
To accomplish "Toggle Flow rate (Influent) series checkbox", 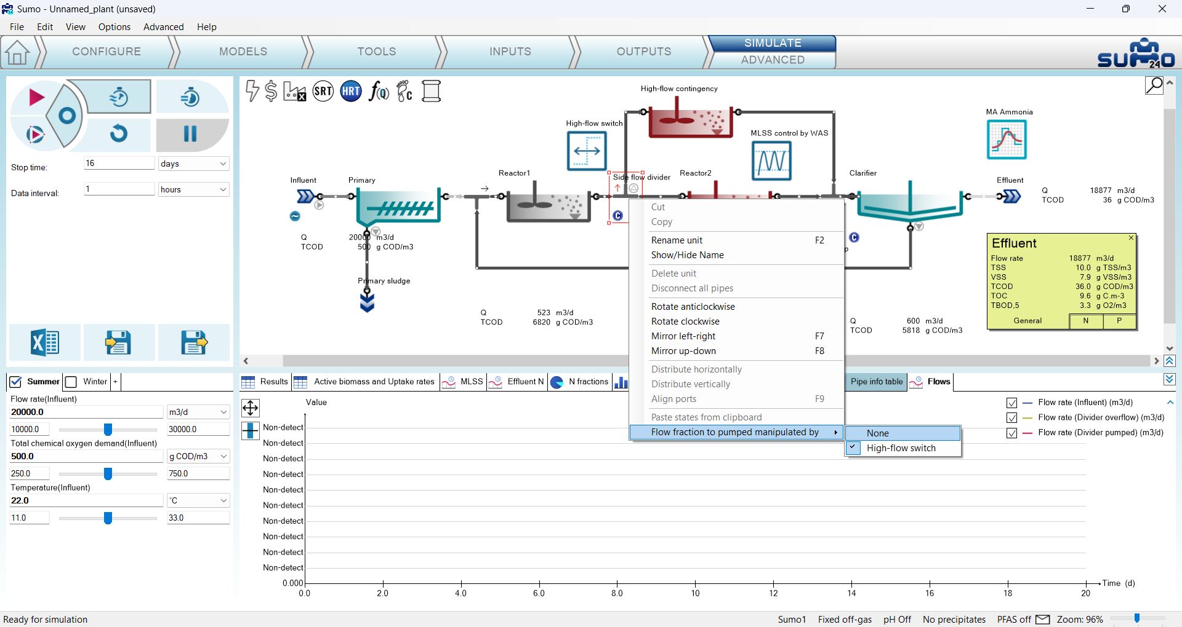I will pyautogui.click(x=1011, y=403).
